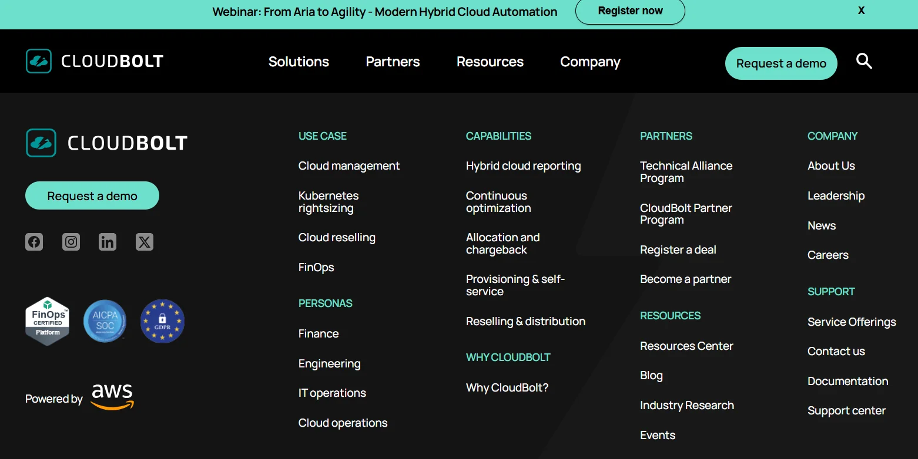Screen dimensions: 918x459
Task: Expand the Resources navigation menu
Action: pyautogui.click(x=490, y=62)
